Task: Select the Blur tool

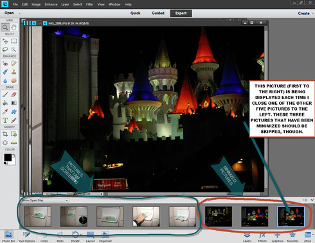Action: [5, 80]
